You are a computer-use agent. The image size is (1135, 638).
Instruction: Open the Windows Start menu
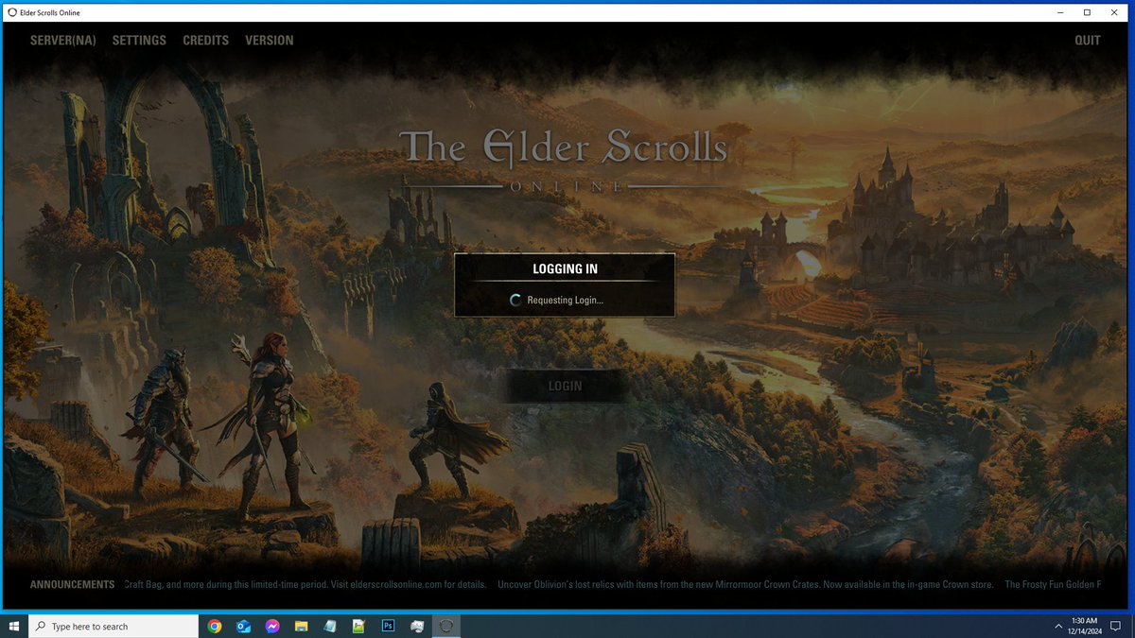coord(14,626)
